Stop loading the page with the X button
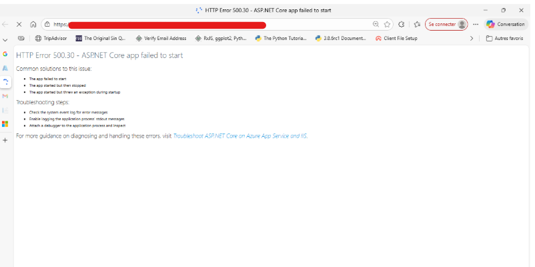The height and width of the screenshot is (267, 535). (x=19, y=24)
